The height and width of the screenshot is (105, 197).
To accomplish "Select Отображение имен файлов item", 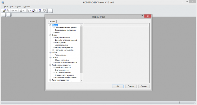I will (x=66, y=27).
